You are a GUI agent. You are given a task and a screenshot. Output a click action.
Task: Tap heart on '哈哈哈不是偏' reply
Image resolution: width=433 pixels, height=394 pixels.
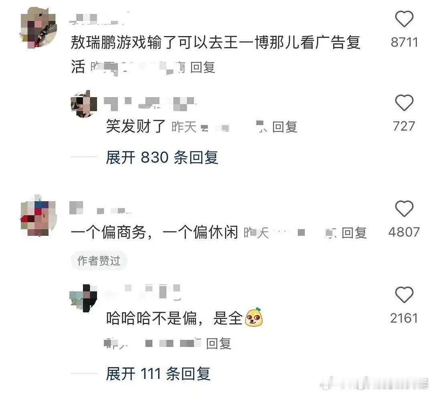(404, 295)
